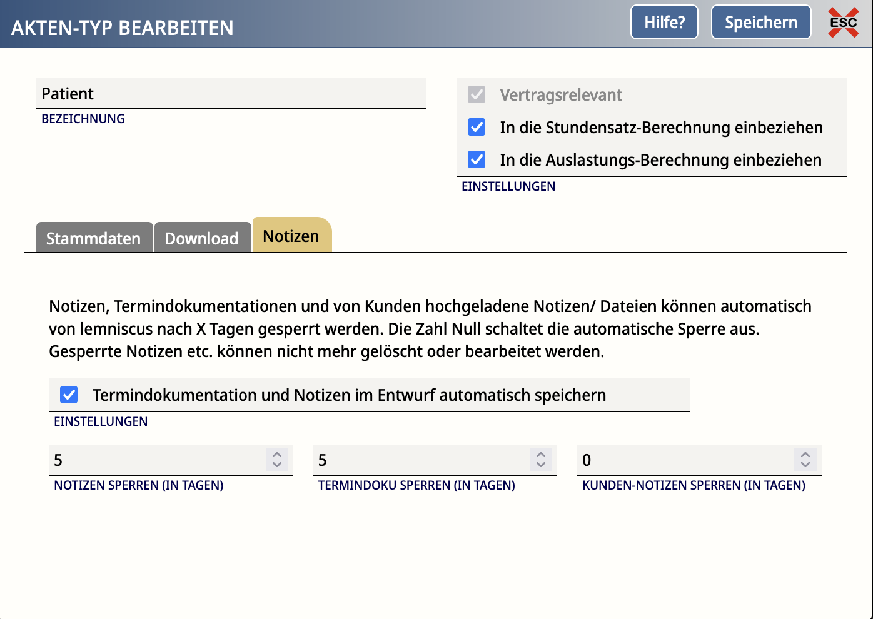Click the paragraph starting 'Notizen, Termindokumentationen'
Viewport: 873px width, 619px height.
(430, 329)
